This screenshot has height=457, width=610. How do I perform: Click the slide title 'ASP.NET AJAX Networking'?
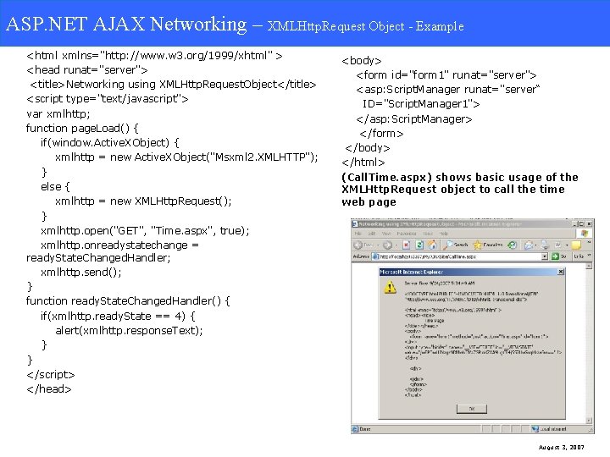pyautogui.click(x=126, y=24)
